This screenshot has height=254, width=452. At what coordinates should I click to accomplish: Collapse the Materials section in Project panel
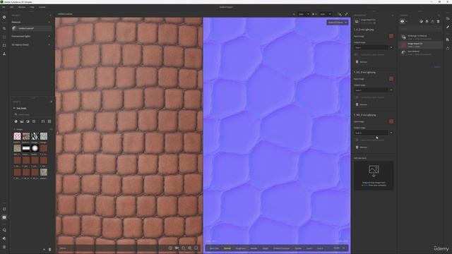tap(49, 22)
